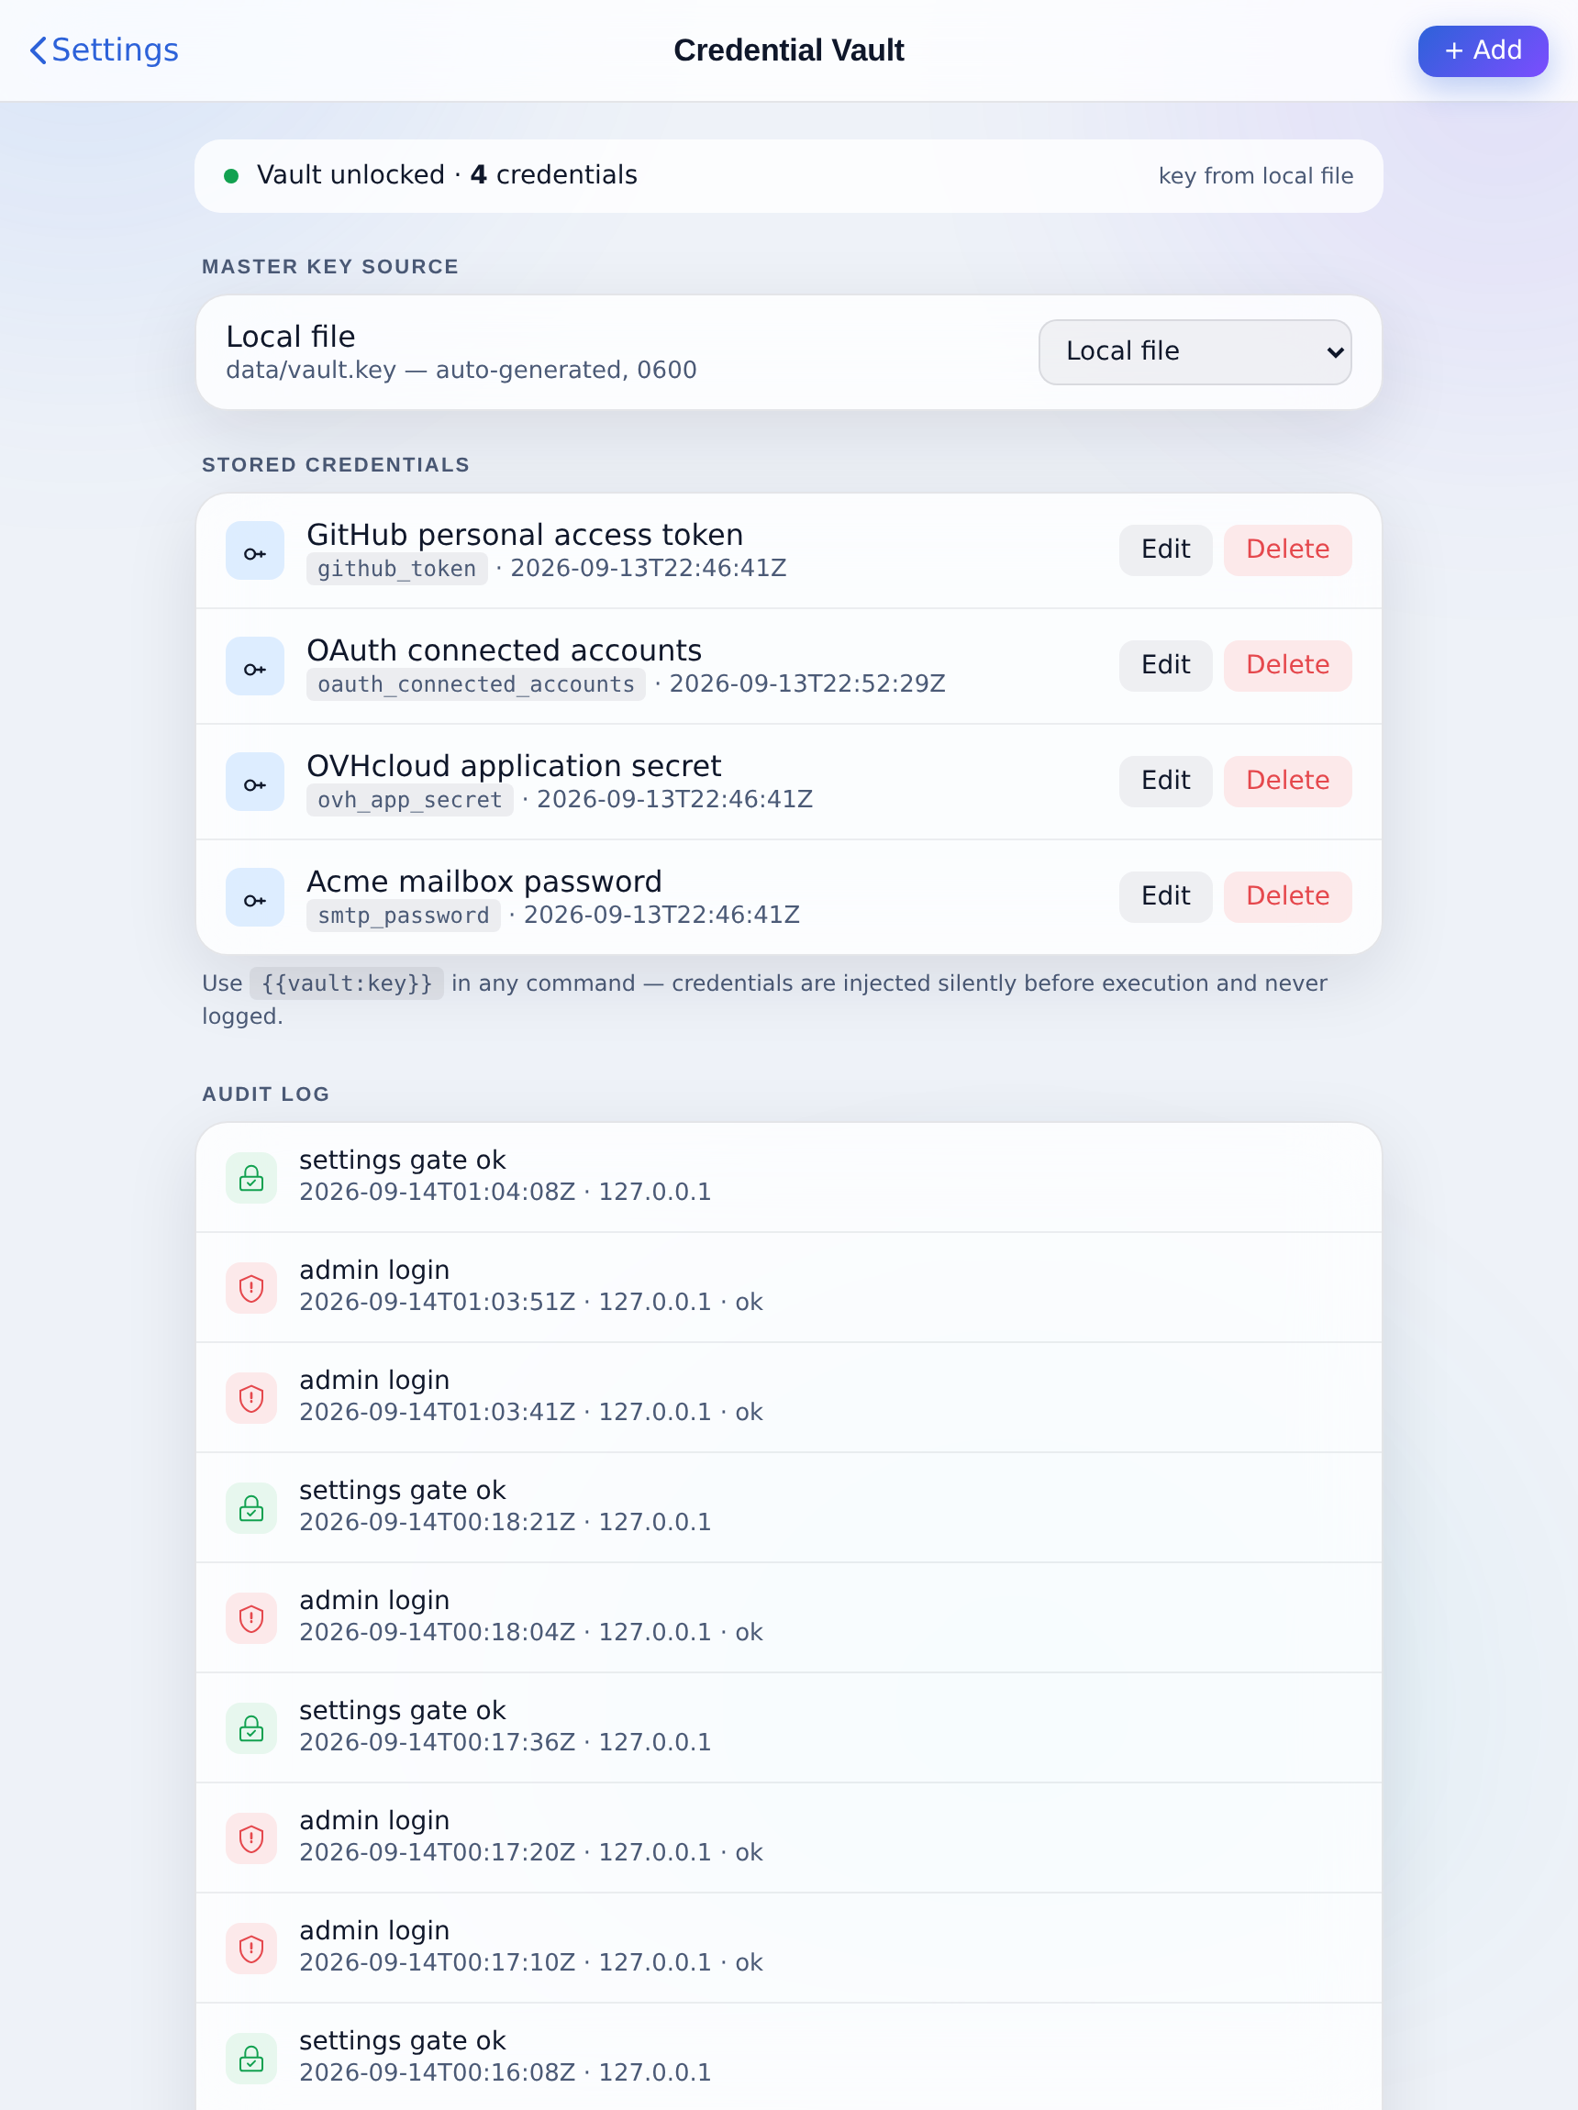Click shield icon of 01:03:41Z admin login
This screenshot has height=2110, width=1578.
(x=250, y=1397)
